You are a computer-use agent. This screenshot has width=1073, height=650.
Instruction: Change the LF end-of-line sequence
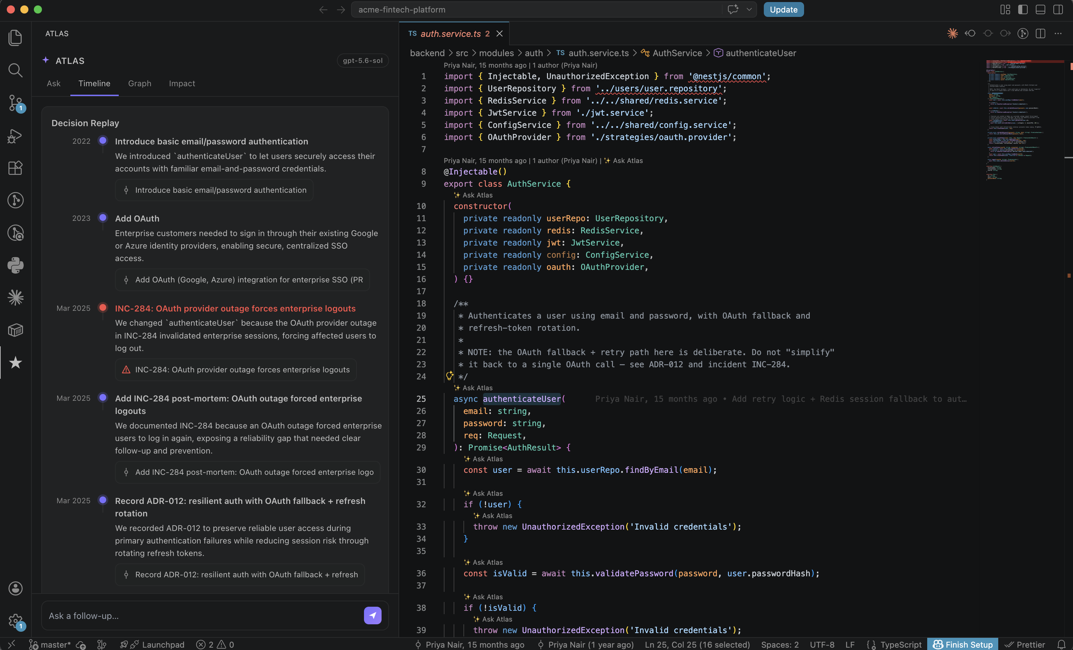coord(850,644)
